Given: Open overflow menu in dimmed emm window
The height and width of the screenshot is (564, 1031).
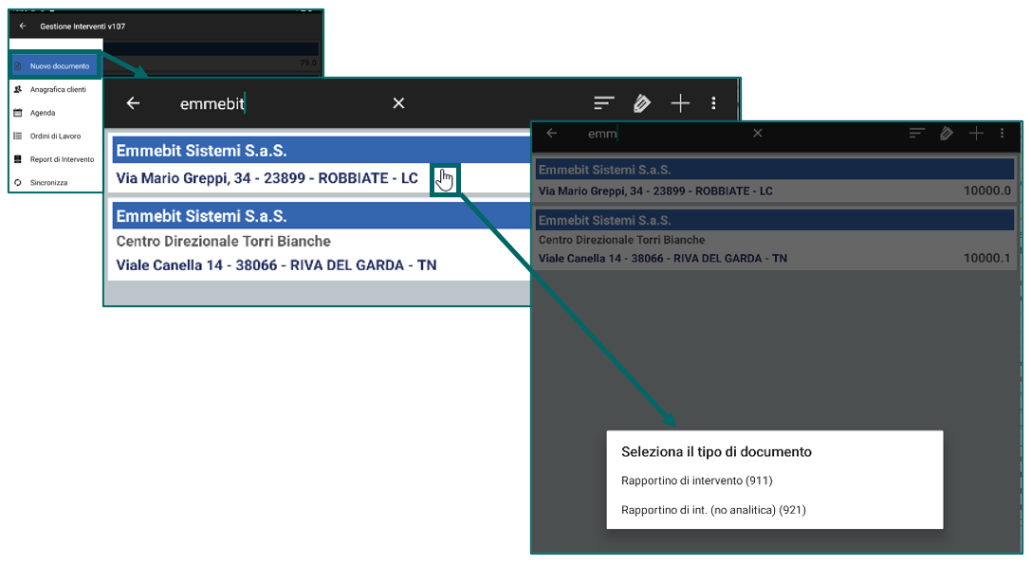Looking at the screenshot, I should click(x=1002, y=134).
